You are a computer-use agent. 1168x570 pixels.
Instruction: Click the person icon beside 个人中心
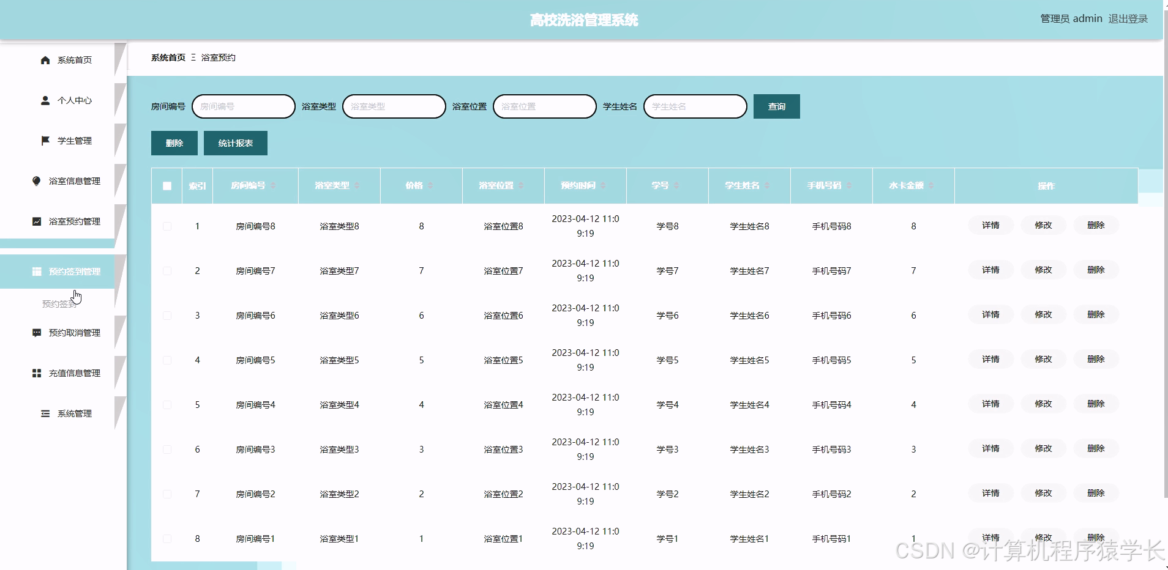tap(45, 100)
